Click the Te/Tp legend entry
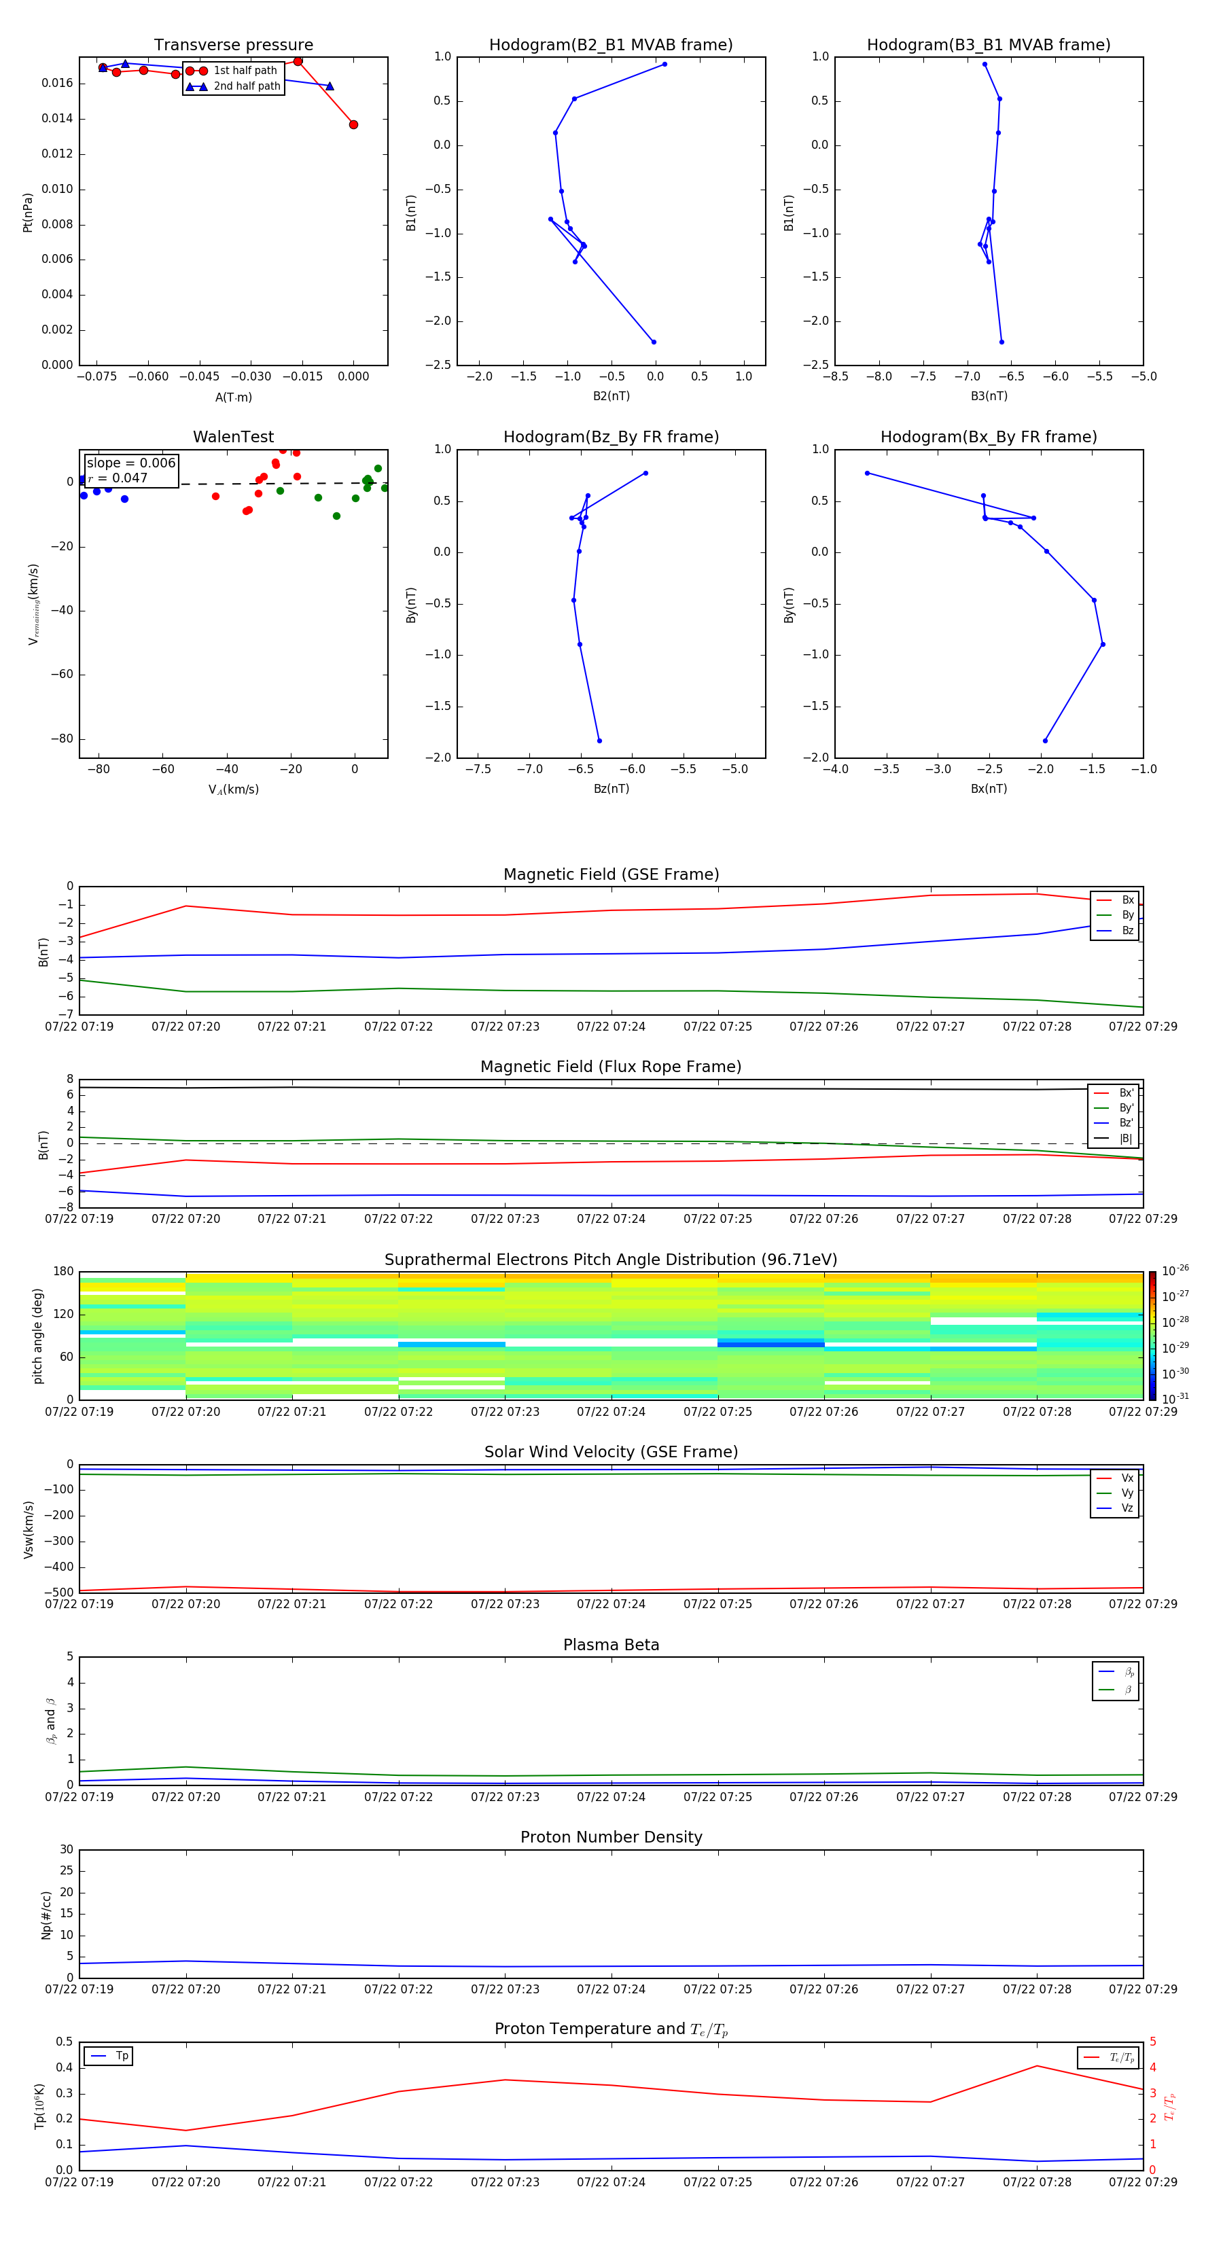1223x2242 pixels. [1109, 2059]
